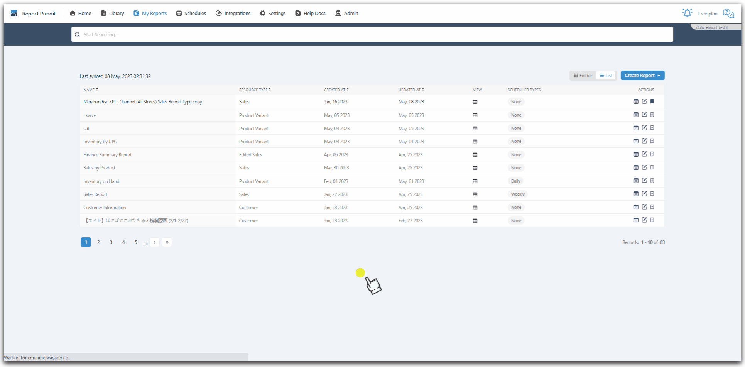Click schedule calendar icon for Sales Report

[636, 194]
